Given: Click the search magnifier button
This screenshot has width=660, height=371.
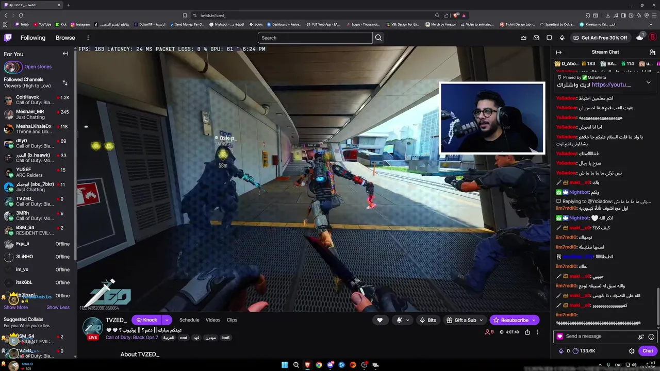Looking at the screenshot, I should point(378,38).
